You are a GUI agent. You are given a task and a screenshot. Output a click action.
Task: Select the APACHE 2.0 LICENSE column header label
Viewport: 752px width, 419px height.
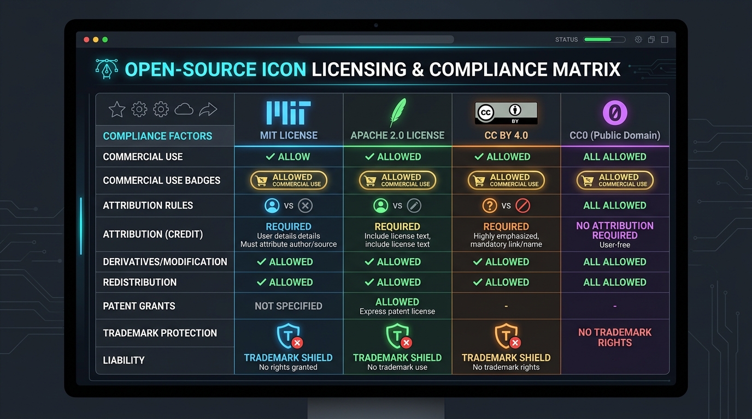pos(397,135)
